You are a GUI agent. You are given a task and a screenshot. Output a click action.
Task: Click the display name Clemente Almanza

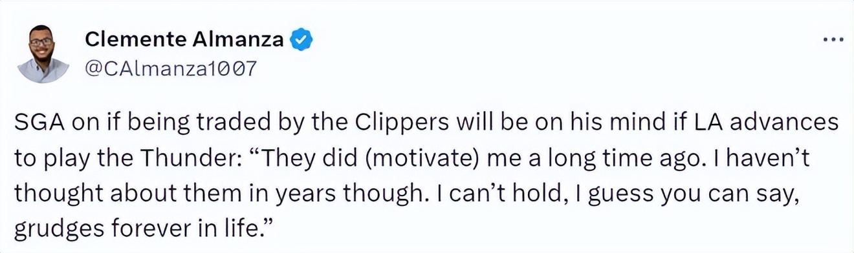pyautogui.click(x=184, y=40)
